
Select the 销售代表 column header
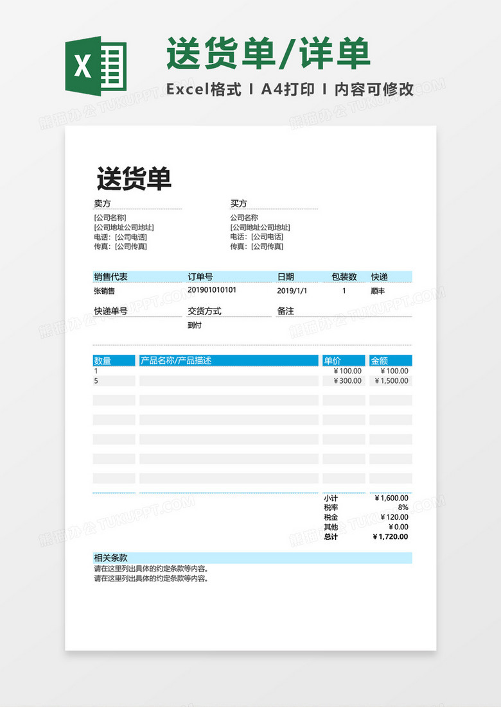coord(111,277)
